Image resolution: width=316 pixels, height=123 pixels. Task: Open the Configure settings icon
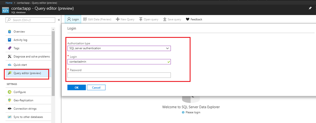(9, 92)
